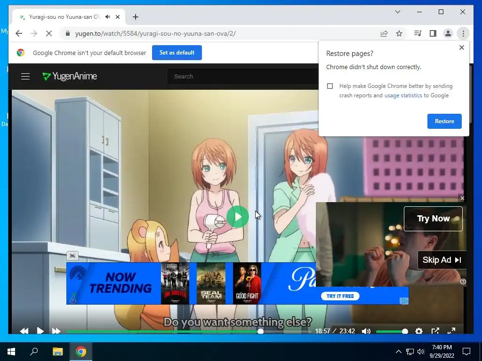
Task: Click Seal Team poster in ad
Action: 211,283
